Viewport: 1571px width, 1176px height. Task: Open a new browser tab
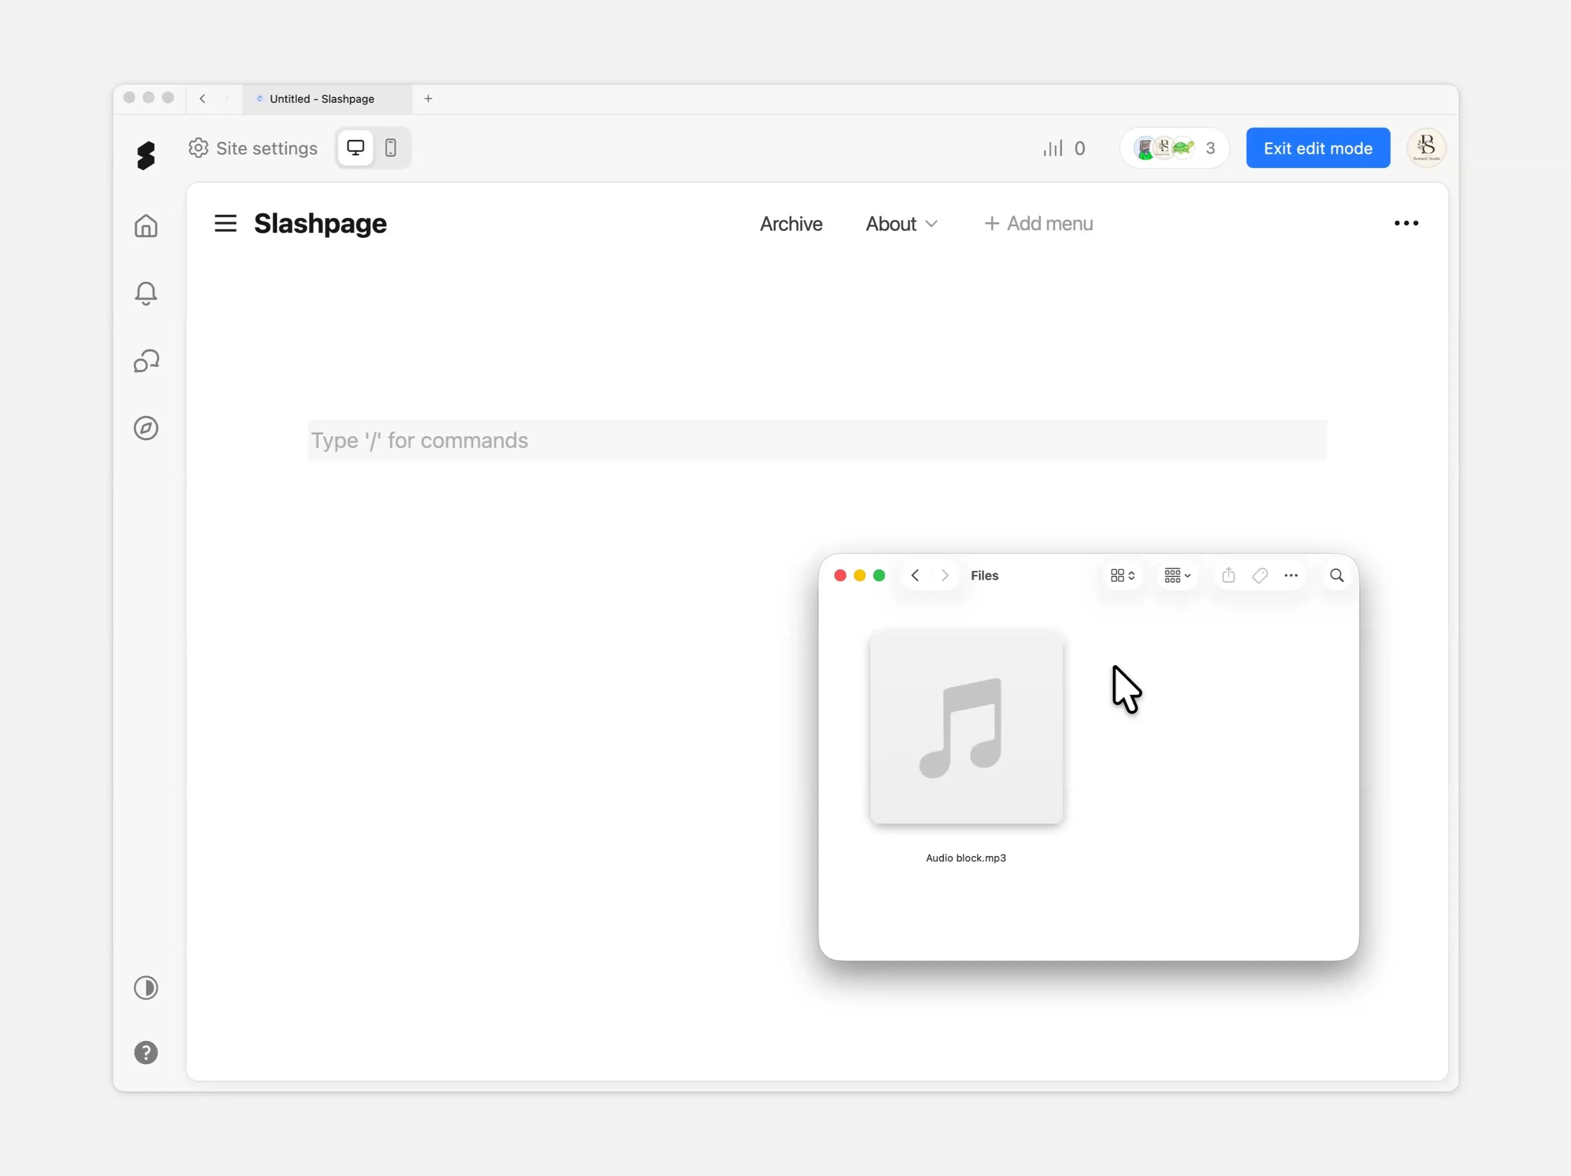coord(428,99)
